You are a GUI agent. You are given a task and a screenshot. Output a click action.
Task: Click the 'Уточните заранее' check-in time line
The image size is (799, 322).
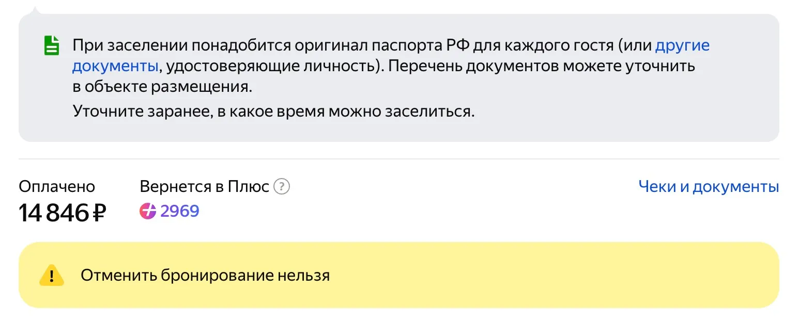(x=273, y=111)
